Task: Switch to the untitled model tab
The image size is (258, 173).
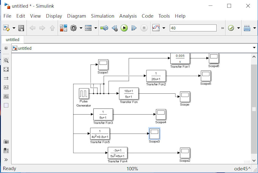Action: (13, 39)
